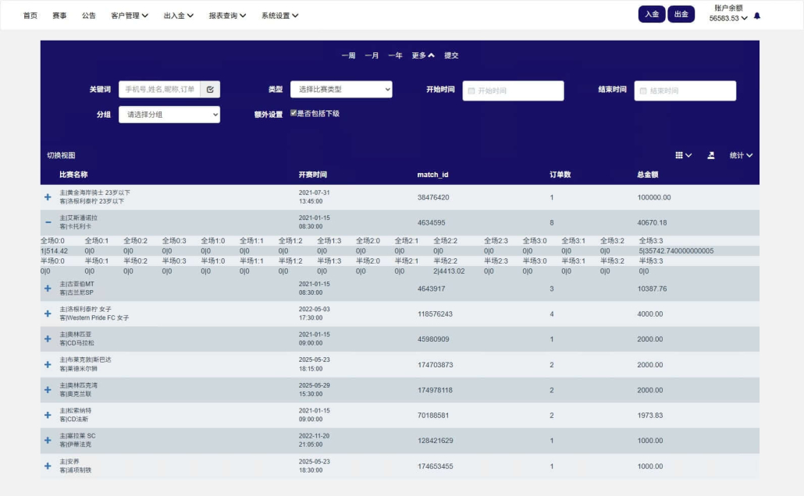The height and width of the screenshot is (496, 804).
Task: Expand row with match_id 128421629
Action: click(x=48, y=440)
